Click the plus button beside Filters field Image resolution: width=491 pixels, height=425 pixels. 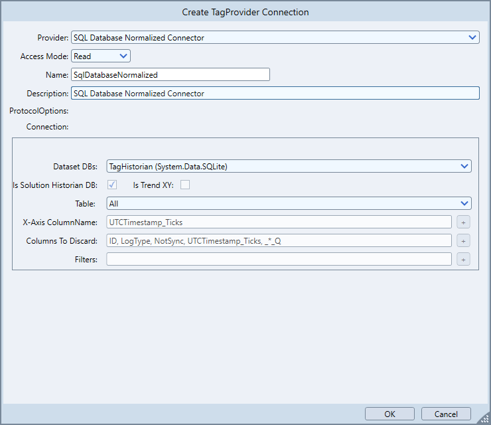tap(463, 259)
